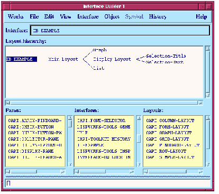219x194 pixels.
Task: Click the Layouts horizontal scroll-right arrow
Action: click(200, 171)
